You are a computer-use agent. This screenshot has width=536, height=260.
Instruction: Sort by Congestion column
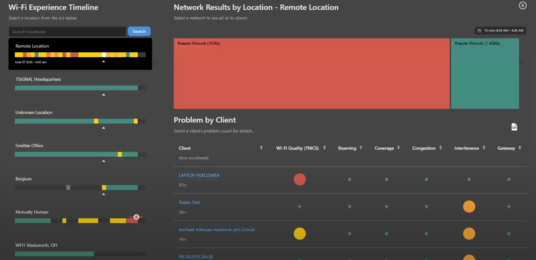441,148
